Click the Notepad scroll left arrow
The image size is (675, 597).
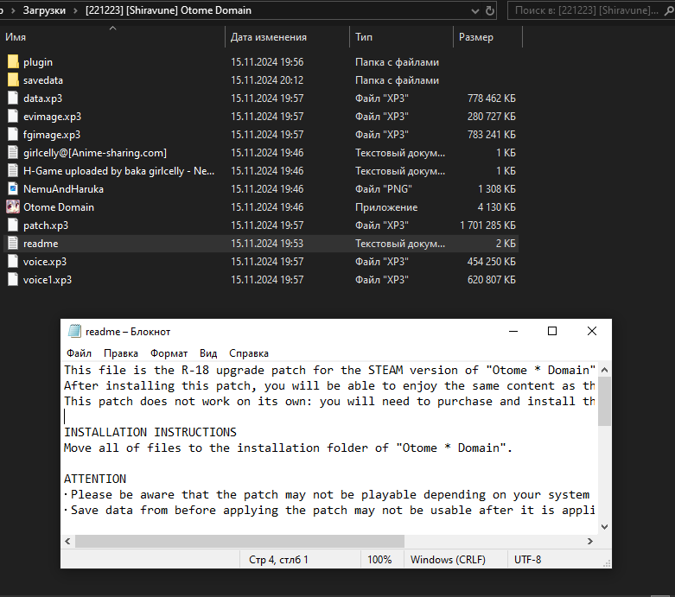pos(67,541)
